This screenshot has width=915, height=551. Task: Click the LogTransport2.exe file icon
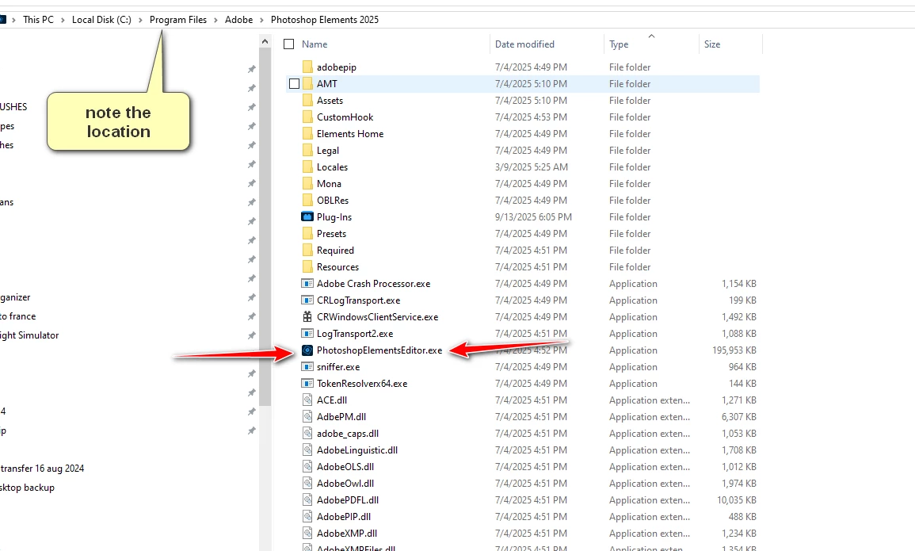coord(307,333)
